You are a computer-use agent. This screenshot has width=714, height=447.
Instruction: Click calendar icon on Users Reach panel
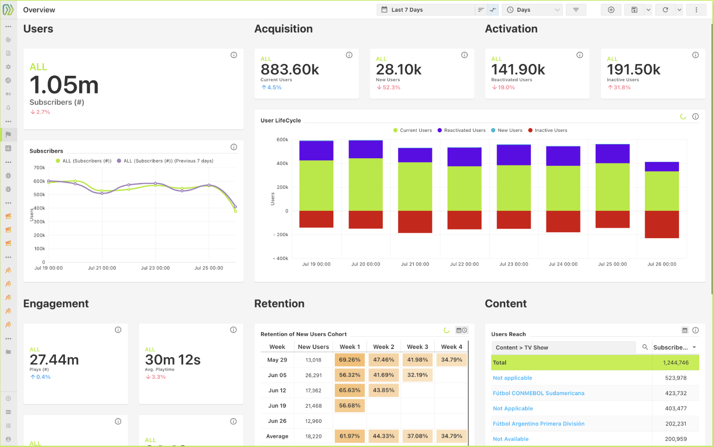pos(685,330)
